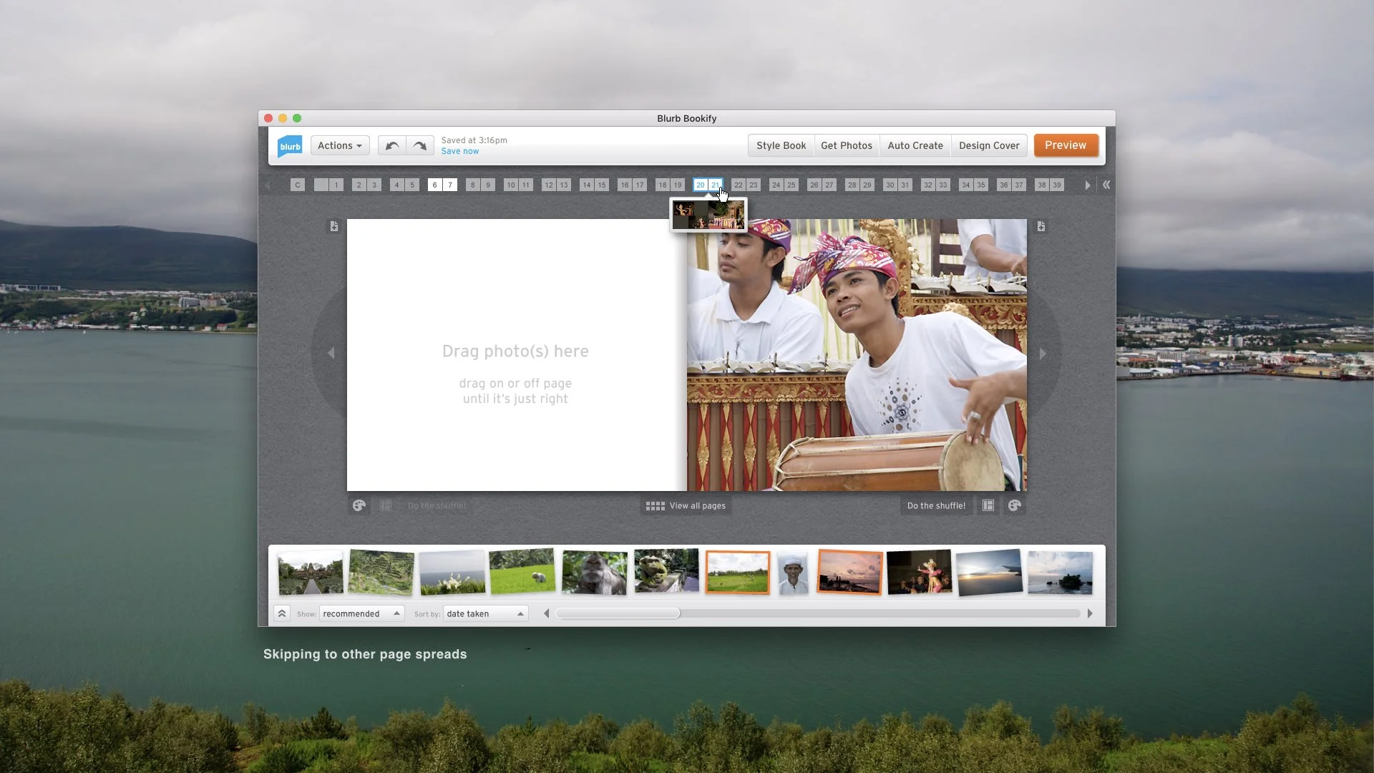Click the undo arrow icon

[391, 145]
